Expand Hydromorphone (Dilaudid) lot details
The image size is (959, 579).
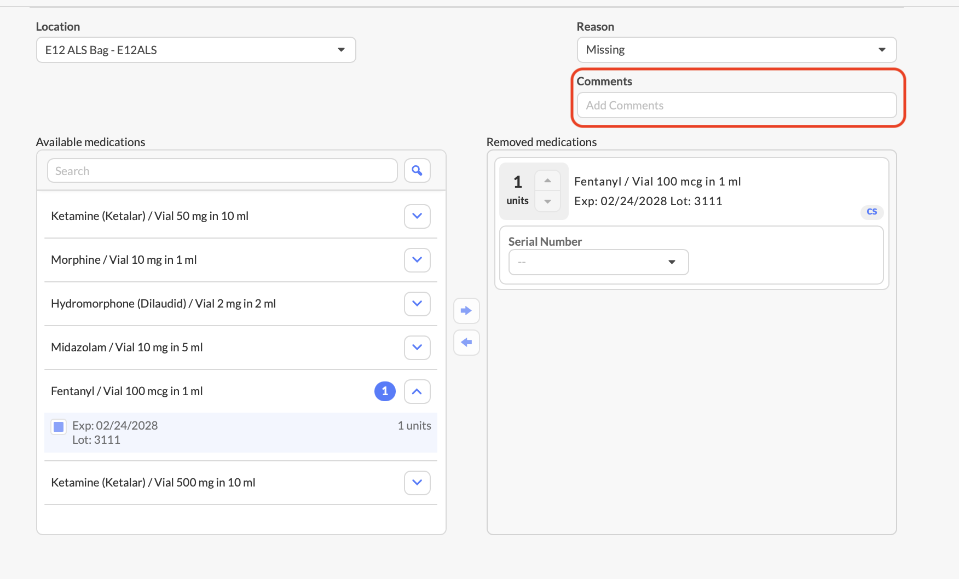(x=417, y=304)
